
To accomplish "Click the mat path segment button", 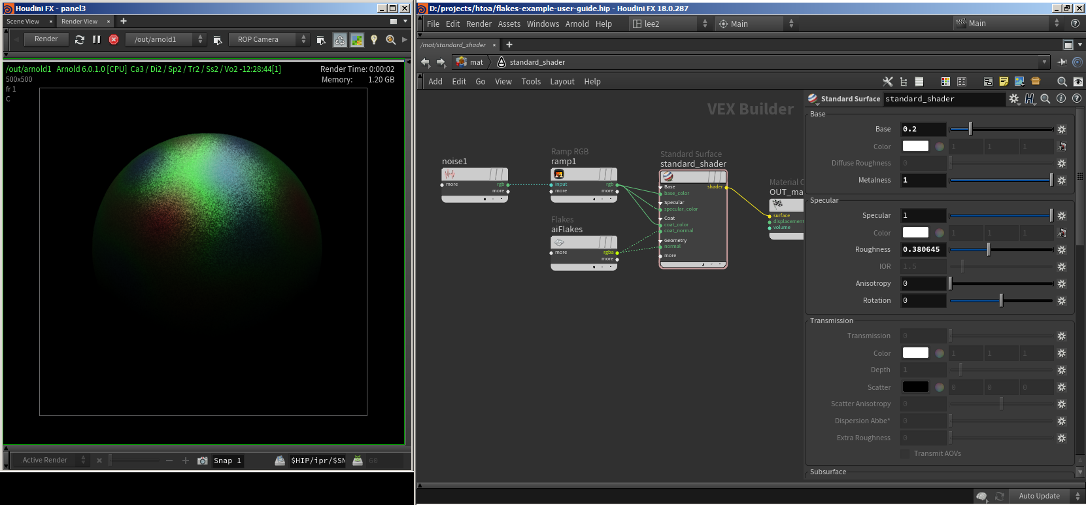I will (x=469, y=62).
